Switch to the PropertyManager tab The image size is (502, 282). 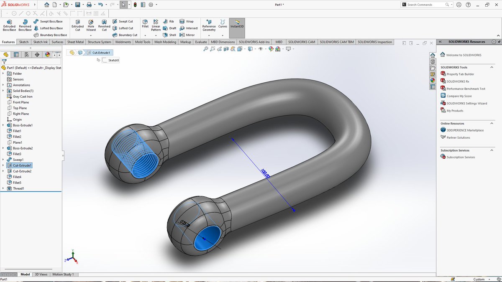click(x=16, y=54)
